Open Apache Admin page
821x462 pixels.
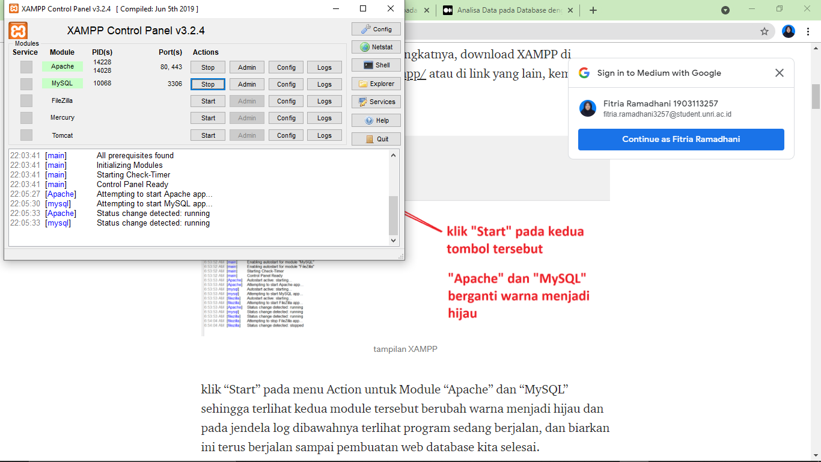coord(247,67)
